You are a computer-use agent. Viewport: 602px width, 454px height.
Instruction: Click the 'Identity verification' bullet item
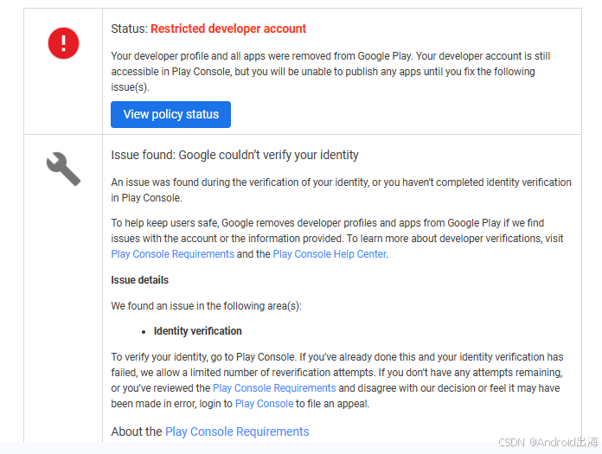(198, 331)
